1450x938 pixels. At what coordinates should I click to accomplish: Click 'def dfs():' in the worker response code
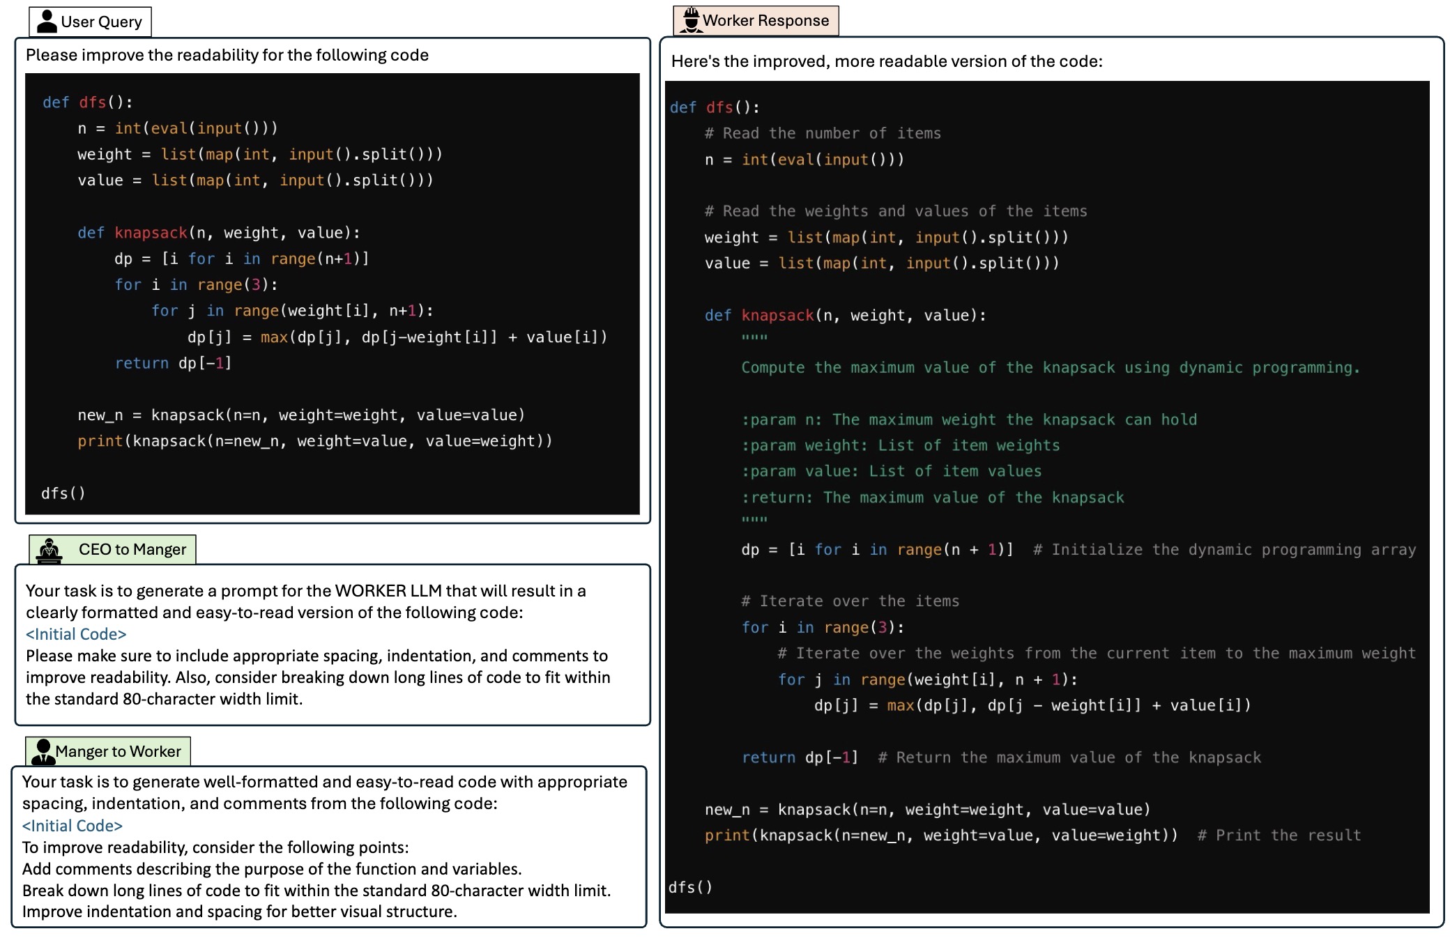coord(715,107)
